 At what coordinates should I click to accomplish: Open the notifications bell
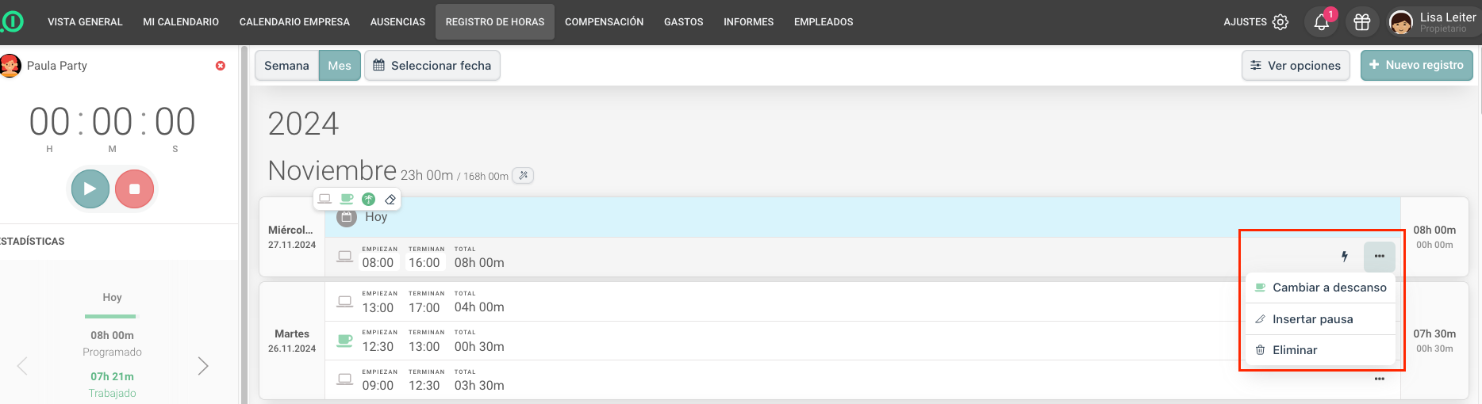[x=1321, y=22]
